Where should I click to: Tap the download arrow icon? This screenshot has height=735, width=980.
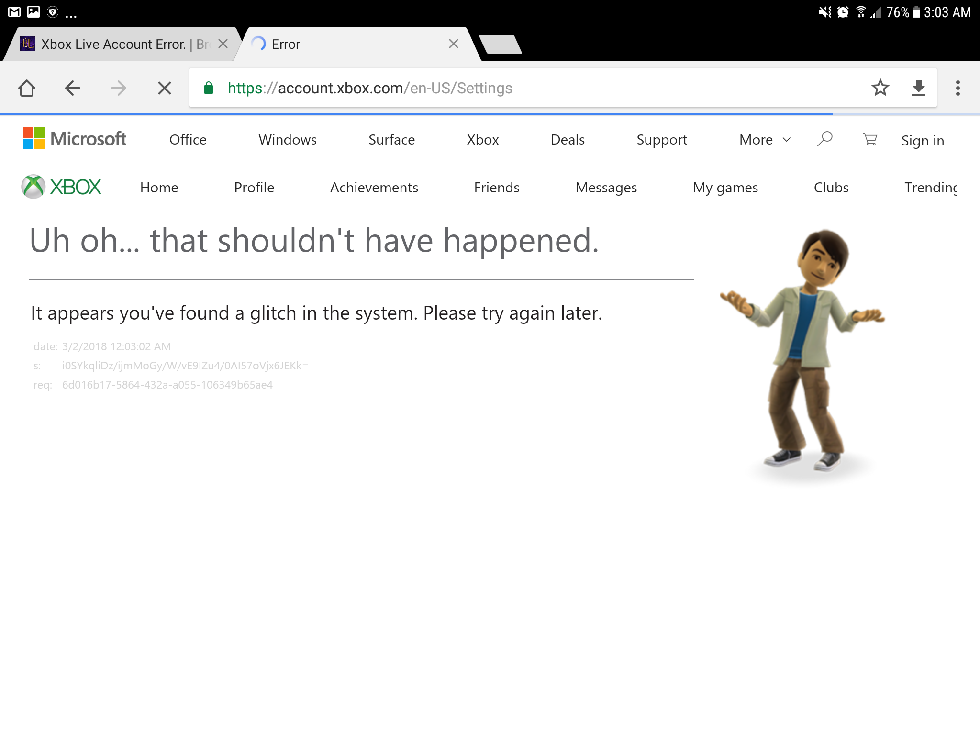[918, 88]
